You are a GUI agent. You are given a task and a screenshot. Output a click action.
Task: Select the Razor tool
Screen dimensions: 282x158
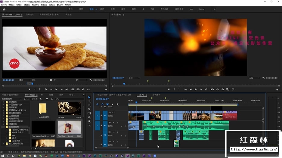tap(89, 109)
